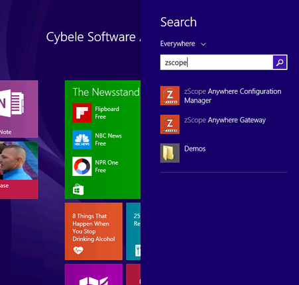Viewport: 299px width, 285px height.
Task: Open the OneNote tile
Action: point(19,109)
